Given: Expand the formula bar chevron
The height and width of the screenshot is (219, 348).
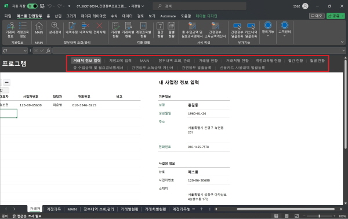Looking at the screenshot, I should [343, 51].
